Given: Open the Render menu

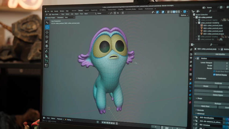Looking at the screenshot, I should pos(56,11).
